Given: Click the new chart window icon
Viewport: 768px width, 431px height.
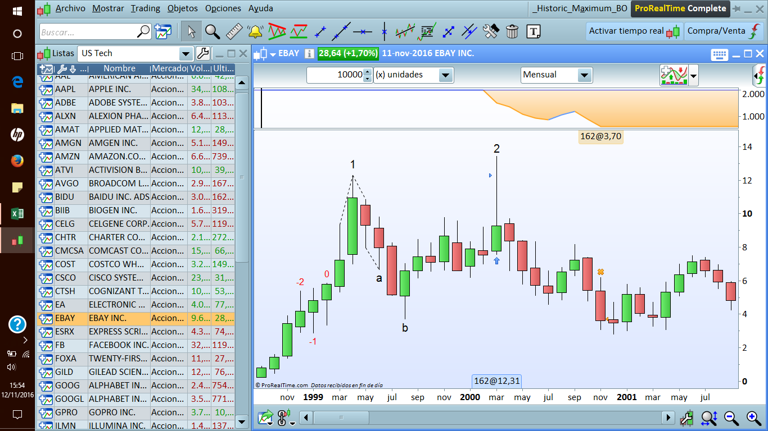Looking at the screenshot, I should tap(163, 31).
